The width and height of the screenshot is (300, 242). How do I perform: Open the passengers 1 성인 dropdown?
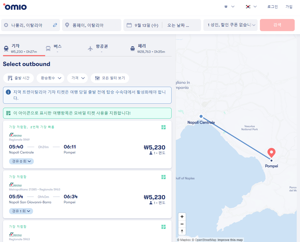[x=230, y=25]
